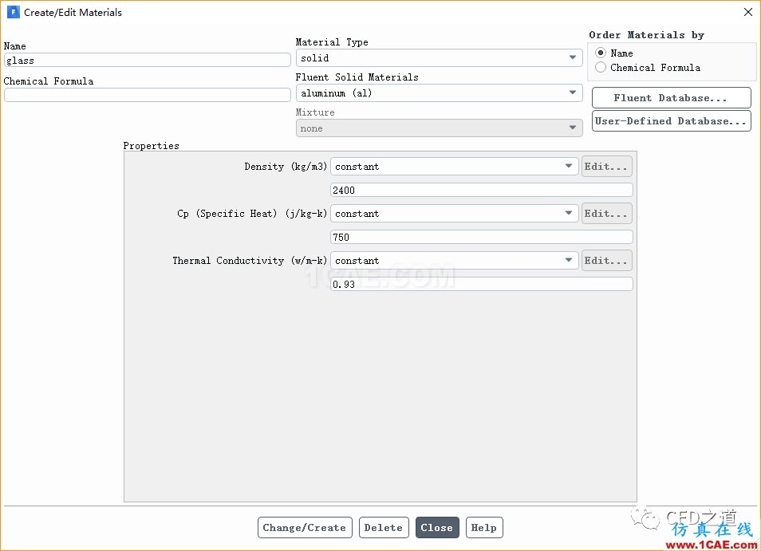This screenshot has width=761, height=551.
Task: Click the Order Materials by heading
Action: click(x=646, y=35)
